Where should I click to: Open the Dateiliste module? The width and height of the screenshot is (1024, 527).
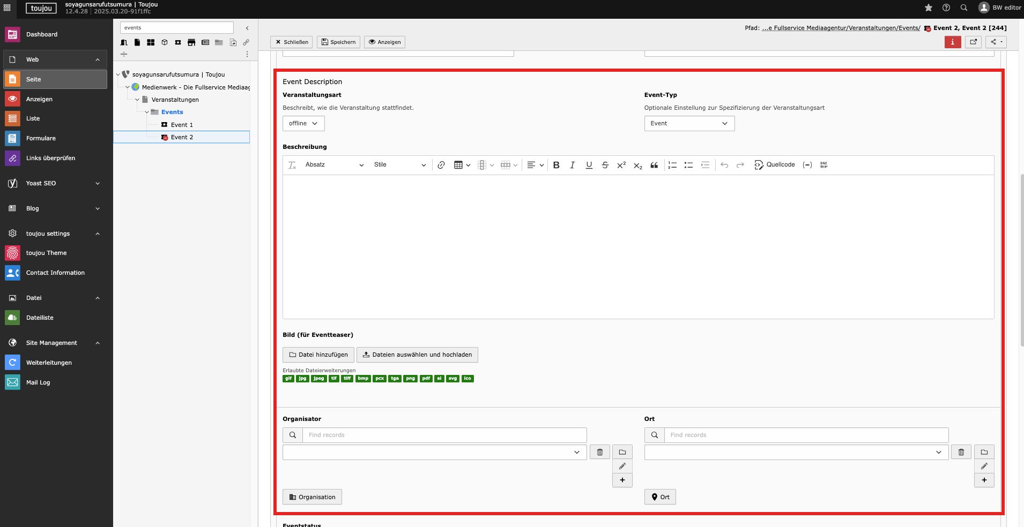pos(40,318)
